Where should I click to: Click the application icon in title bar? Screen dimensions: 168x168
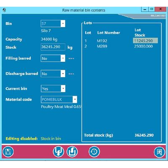point(5,10)
